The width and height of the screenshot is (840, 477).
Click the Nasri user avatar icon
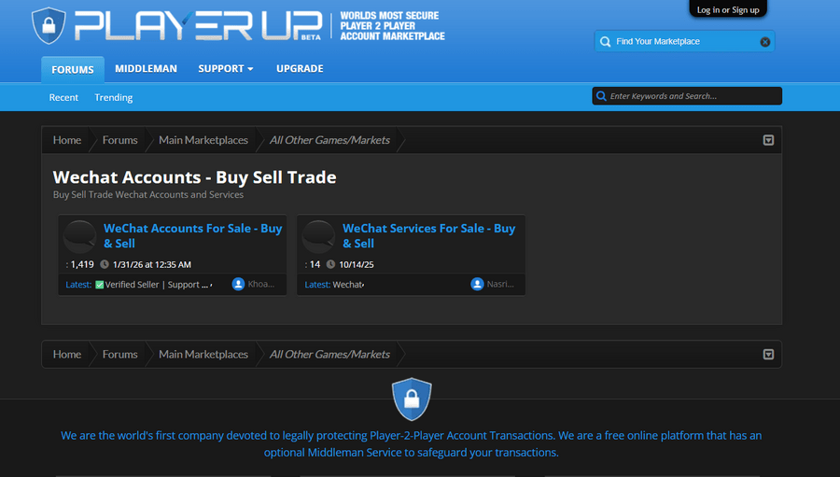[478, 284]
